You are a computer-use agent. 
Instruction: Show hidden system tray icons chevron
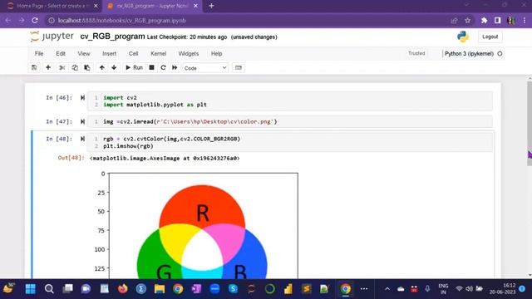[x=387, y=289]
